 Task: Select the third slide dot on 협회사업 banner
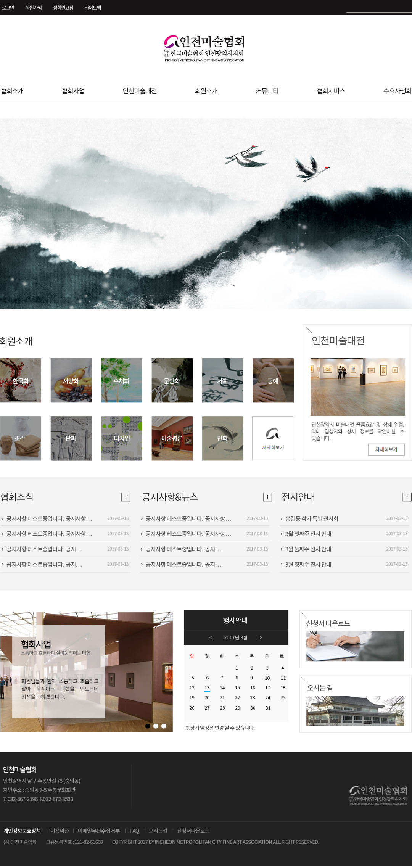pyautogui.click(x=164, y=726)
